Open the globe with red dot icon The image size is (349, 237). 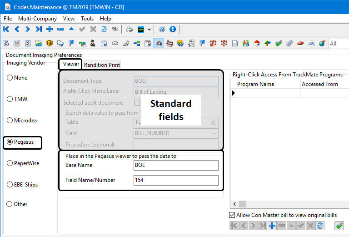[322, 43]
